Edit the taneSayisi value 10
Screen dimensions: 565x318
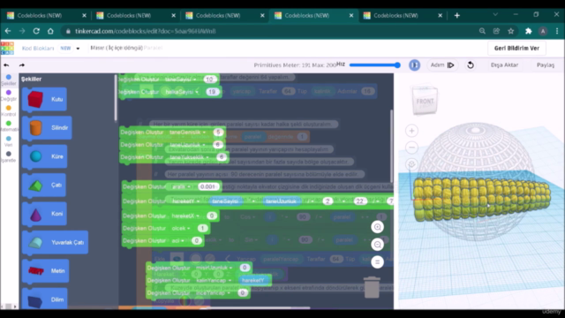tap(210, 79)
